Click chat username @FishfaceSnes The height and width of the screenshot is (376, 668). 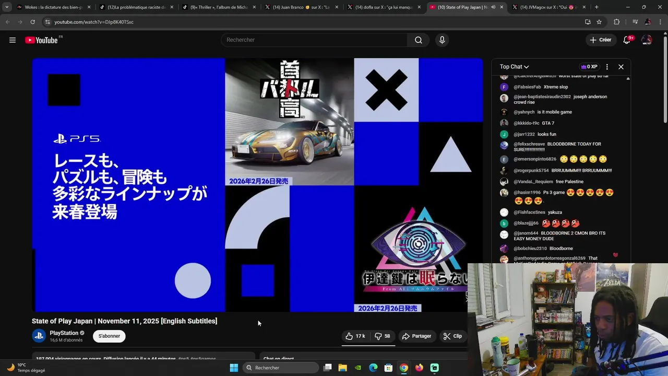(x=529, y=213)
